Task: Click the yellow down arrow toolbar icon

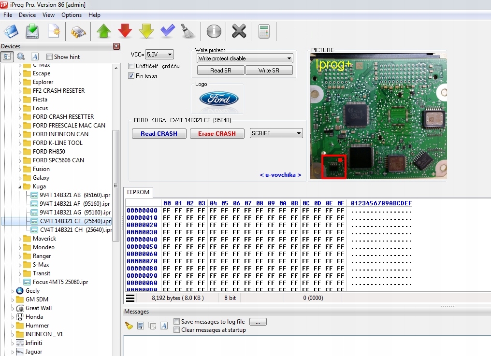Action: (x=146, y=31)
